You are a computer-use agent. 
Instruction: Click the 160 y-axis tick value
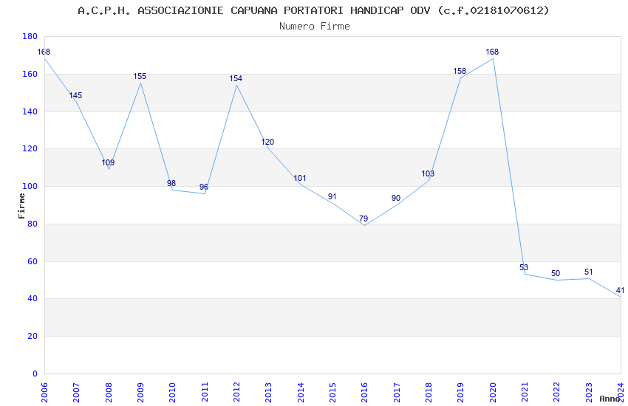click(30, 74)
